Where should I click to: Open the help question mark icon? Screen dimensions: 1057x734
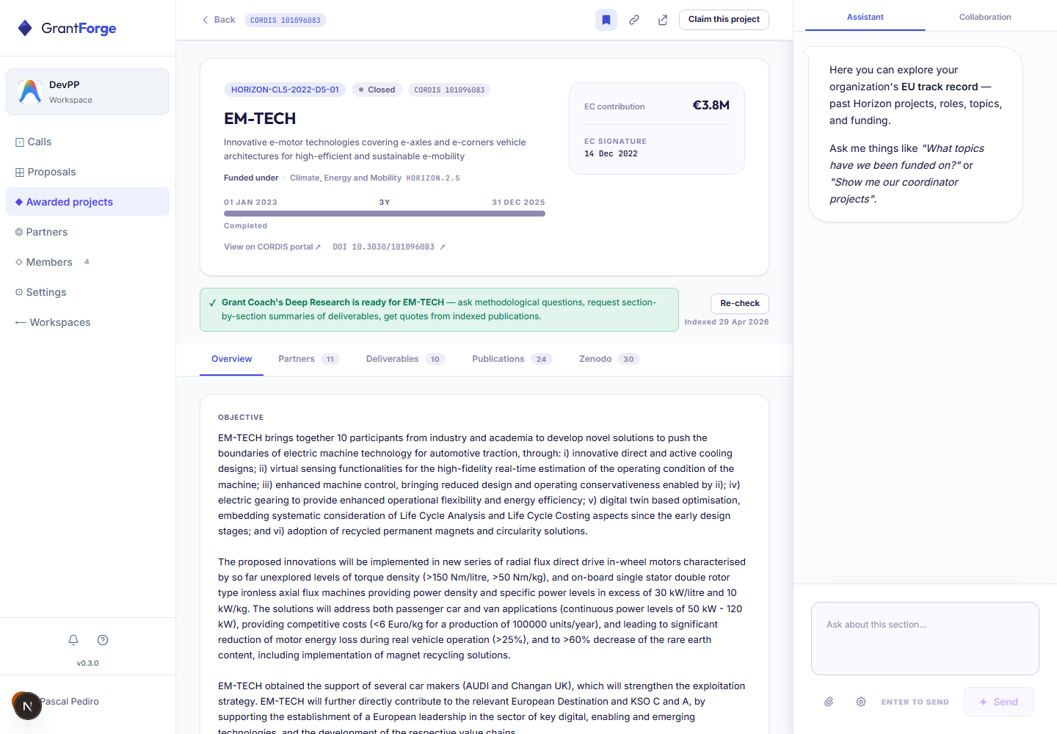103,640
